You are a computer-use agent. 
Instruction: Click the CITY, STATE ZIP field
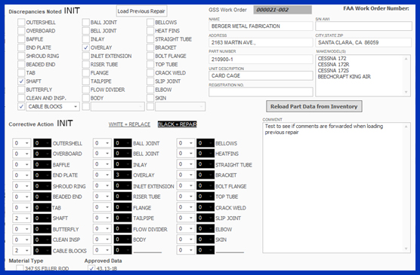363,42
